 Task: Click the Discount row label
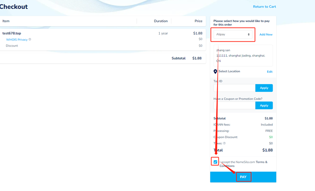pos(12,46)
